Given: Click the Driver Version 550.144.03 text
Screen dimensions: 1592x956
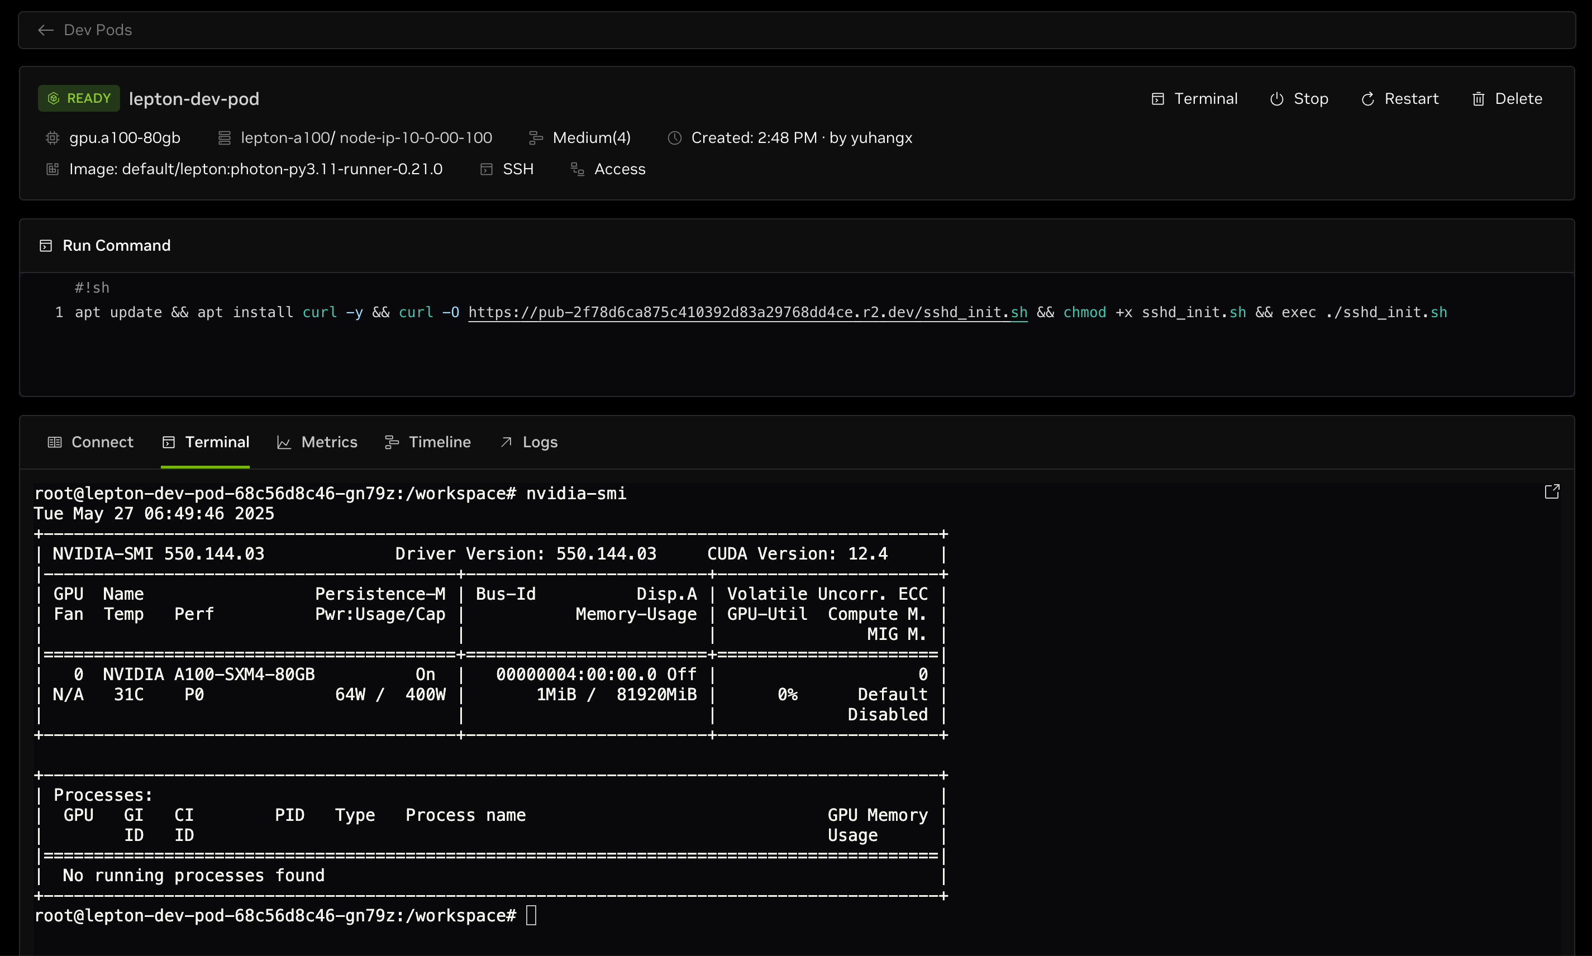Looking at the screenshot, I should pyautogui.click(x=526, y=554).
